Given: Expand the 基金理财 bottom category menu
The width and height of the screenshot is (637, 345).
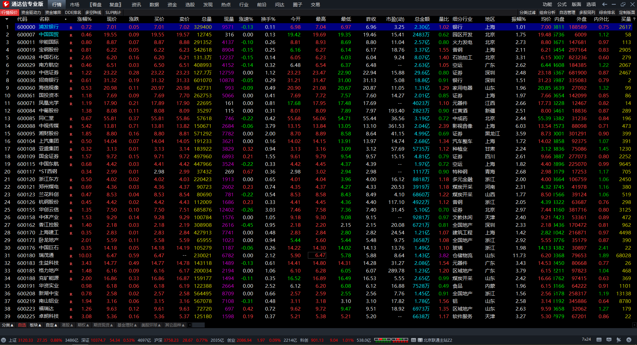Looking at the screenshot, I should [127, 325].
